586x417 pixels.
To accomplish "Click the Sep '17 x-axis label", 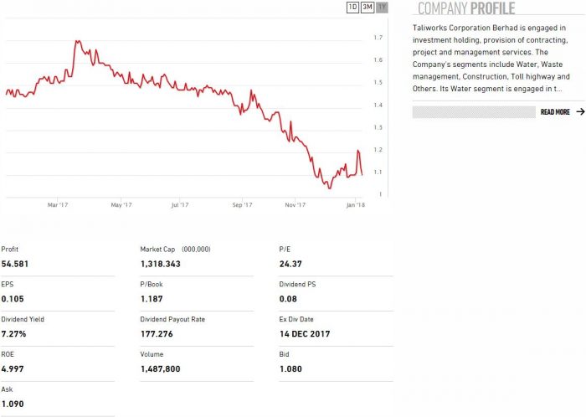I will pyautogui.click(x=242, y=204).
